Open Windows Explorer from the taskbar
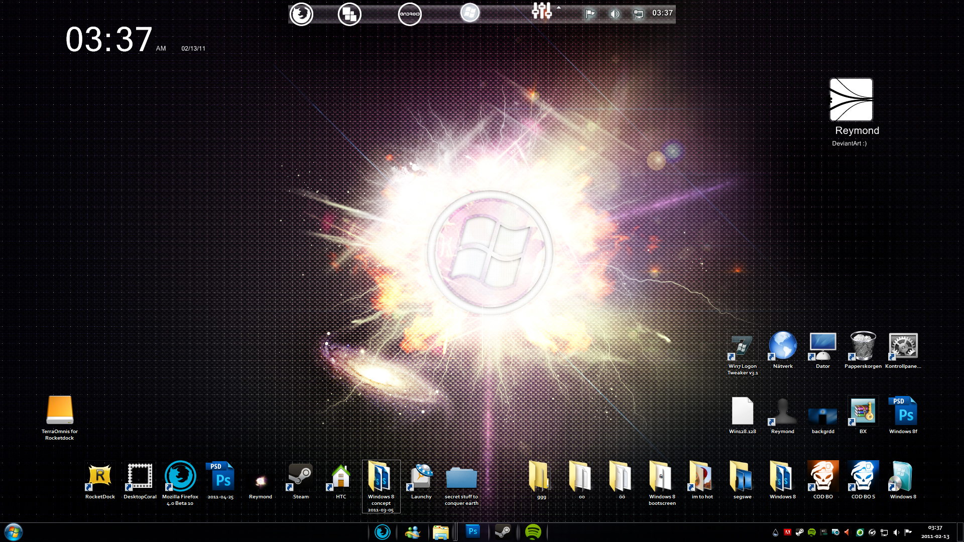 pyautogui.click(x=440, y=532)
